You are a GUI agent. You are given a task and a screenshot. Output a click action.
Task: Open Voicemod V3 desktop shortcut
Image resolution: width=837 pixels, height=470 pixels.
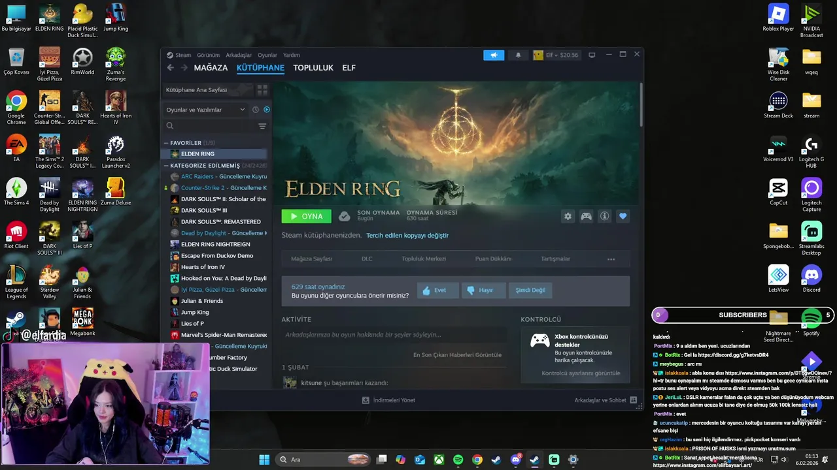[778, 149]
